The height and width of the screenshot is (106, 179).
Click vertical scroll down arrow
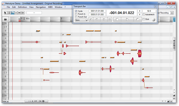click(174, 93)
